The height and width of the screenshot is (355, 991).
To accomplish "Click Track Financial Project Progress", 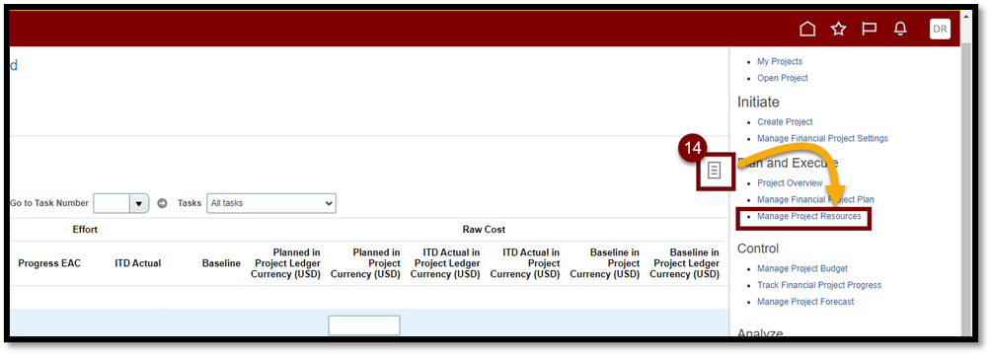I will 819,285.
